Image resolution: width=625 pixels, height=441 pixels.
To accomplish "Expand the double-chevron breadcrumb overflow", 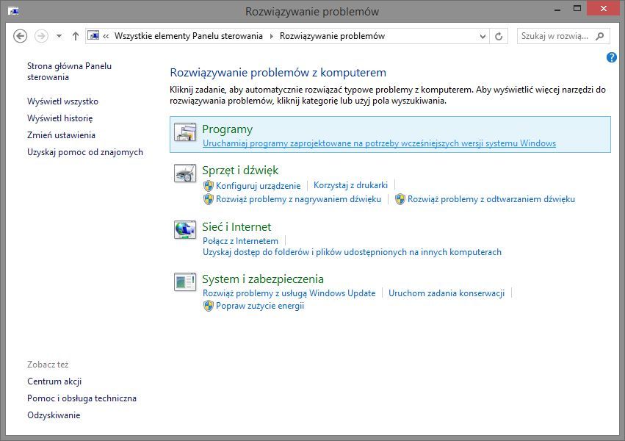I will (x=106, y=36).
